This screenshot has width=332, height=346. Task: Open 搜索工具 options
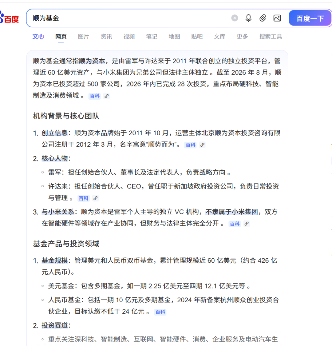[x=271, y=36]
